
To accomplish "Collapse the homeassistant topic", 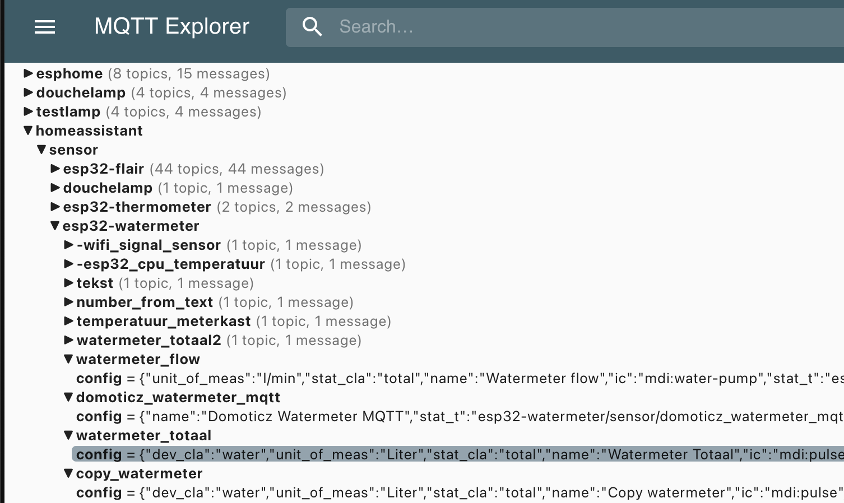I will [x=28, y=131].
